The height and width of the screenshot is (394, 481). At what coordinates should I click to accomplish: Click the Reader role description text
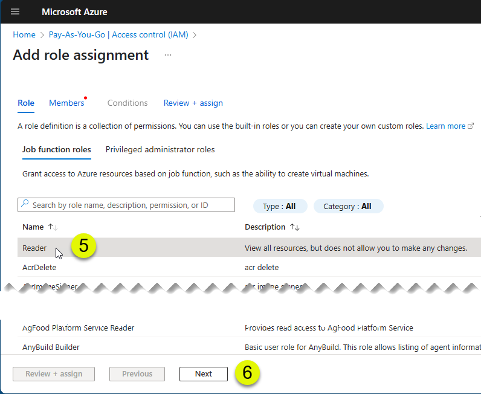pos(356,248)
